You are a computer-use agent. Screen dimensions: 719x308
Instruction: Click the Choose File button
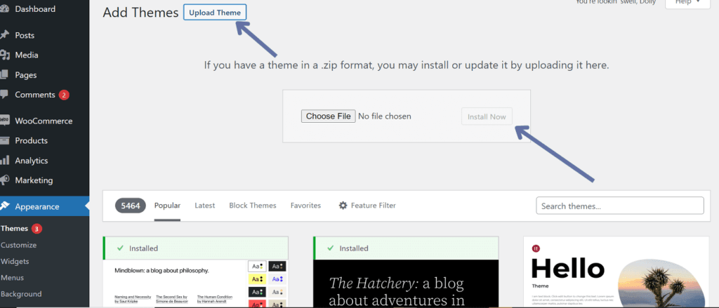329,116
